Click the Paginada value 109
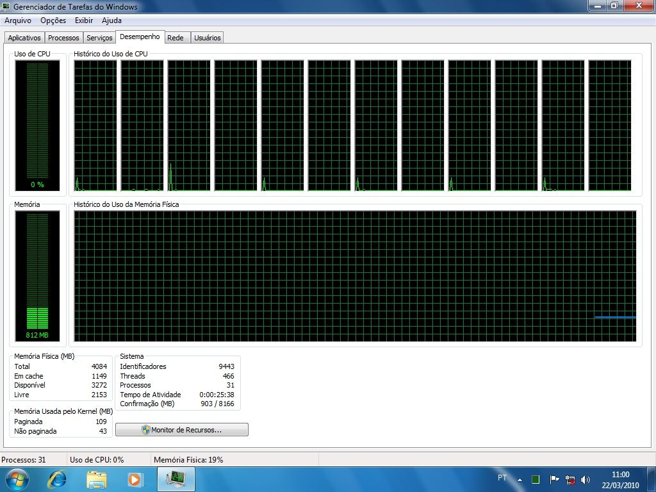Image resolution: width=656 pixels, height=492 pixels. [x=101, y=422]
